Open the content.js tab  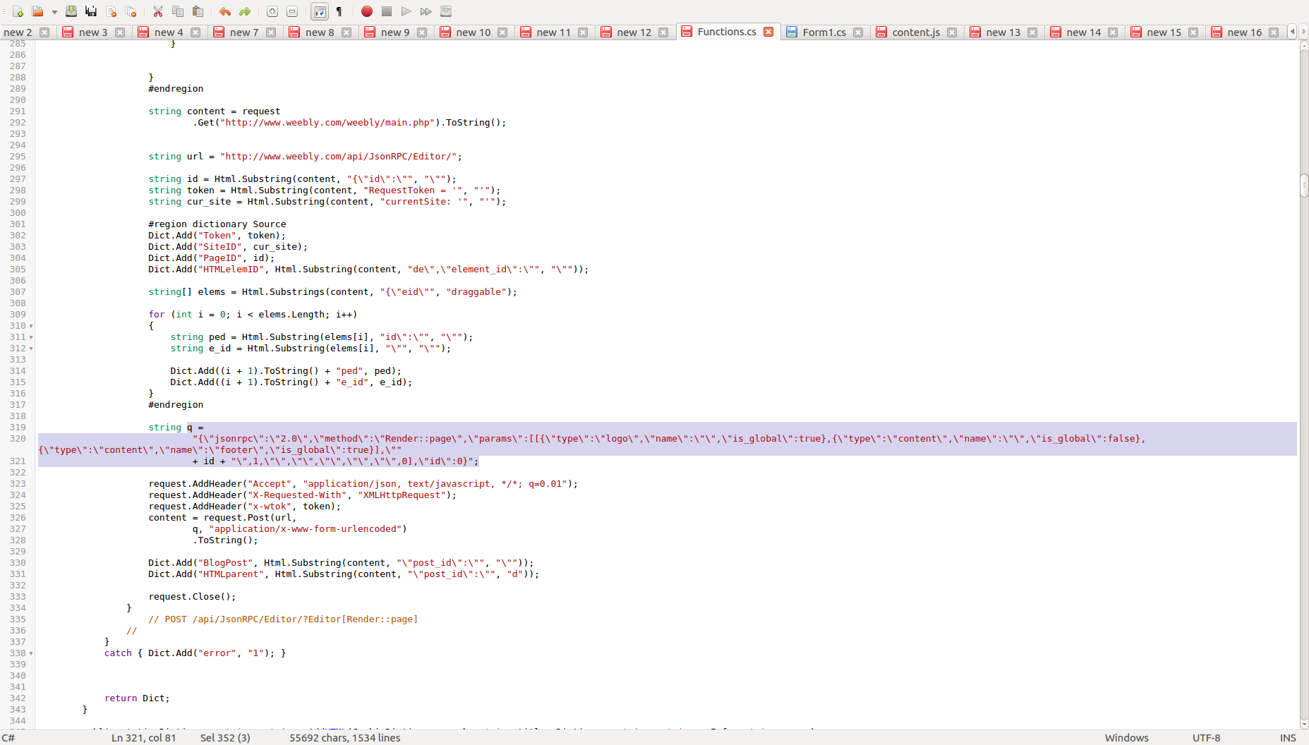point(916,32)
